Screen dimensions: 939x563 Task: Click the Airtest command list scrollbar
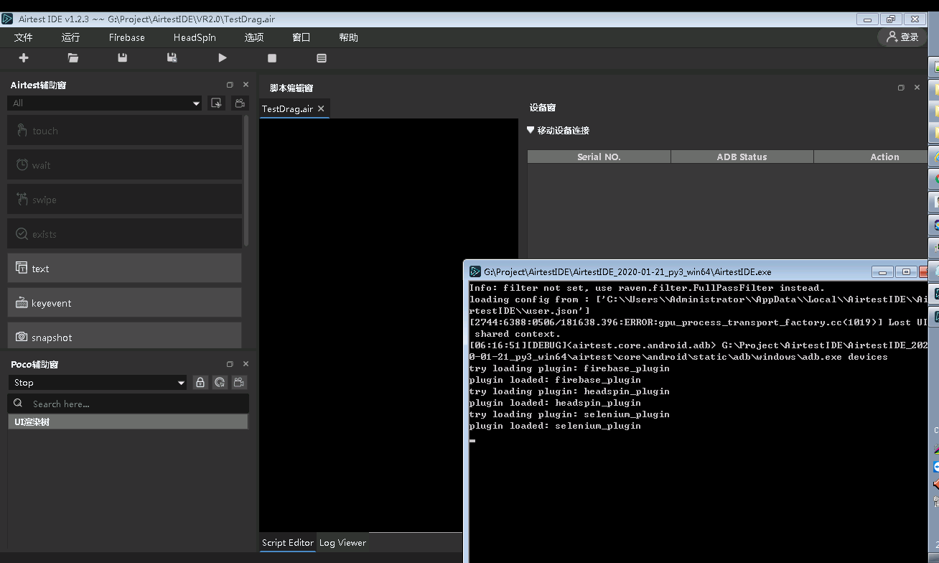(246, 181)
